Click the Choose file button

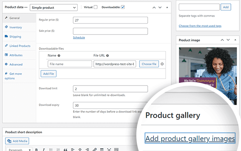tap(149, 64)
